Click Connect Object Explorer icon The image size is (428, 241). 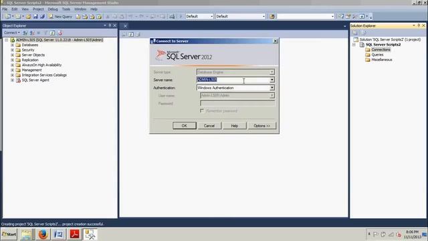click(25, 33)
